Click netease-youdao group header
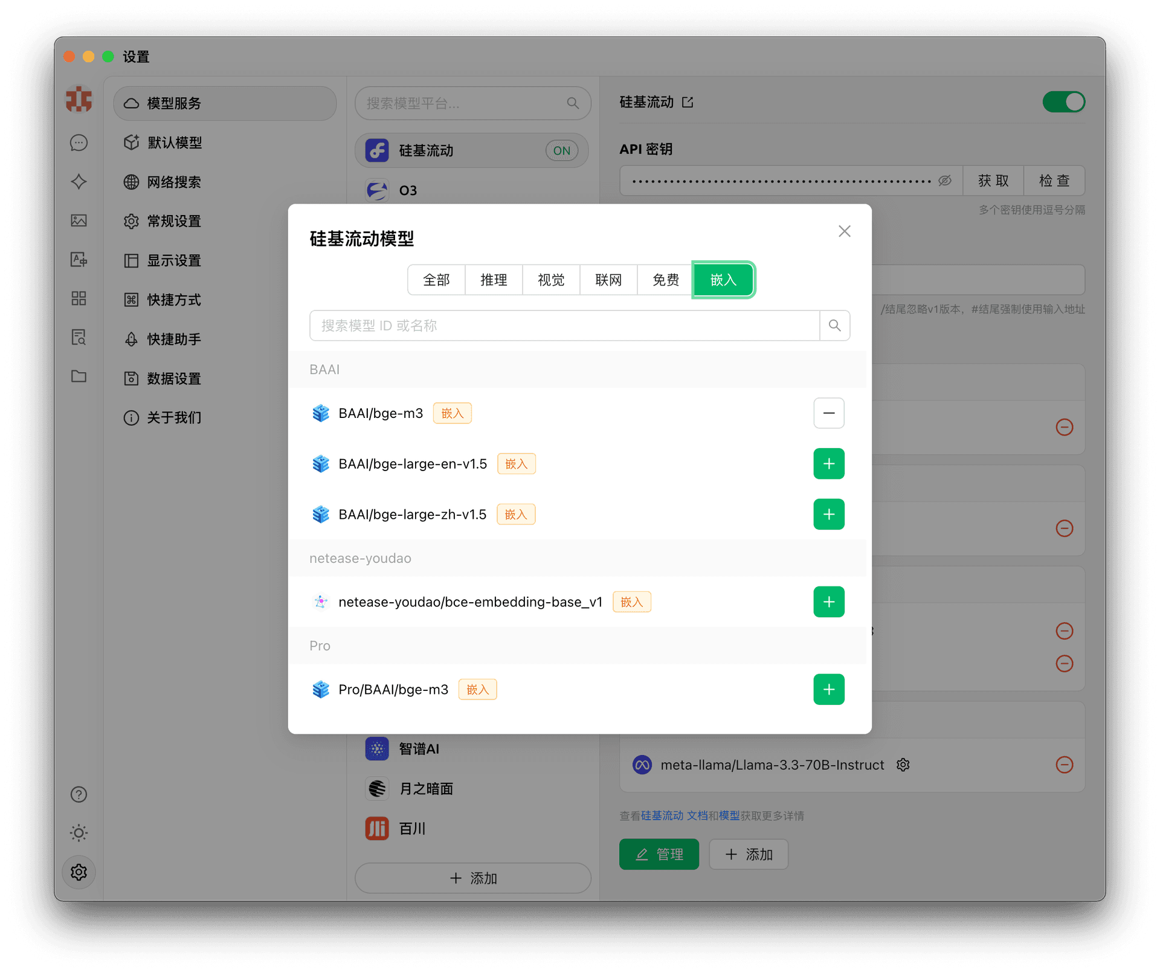Screen dimensions: 1160x973 click(x=577, y=559)
